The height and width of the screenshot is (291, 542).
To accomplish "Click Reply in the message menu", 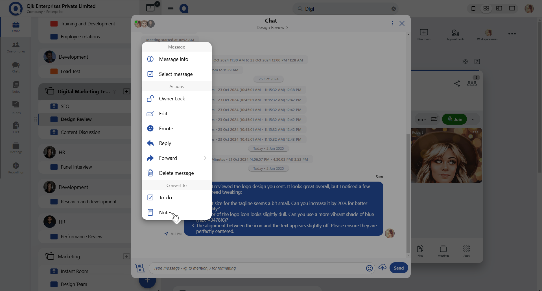I will pos(165,143).
